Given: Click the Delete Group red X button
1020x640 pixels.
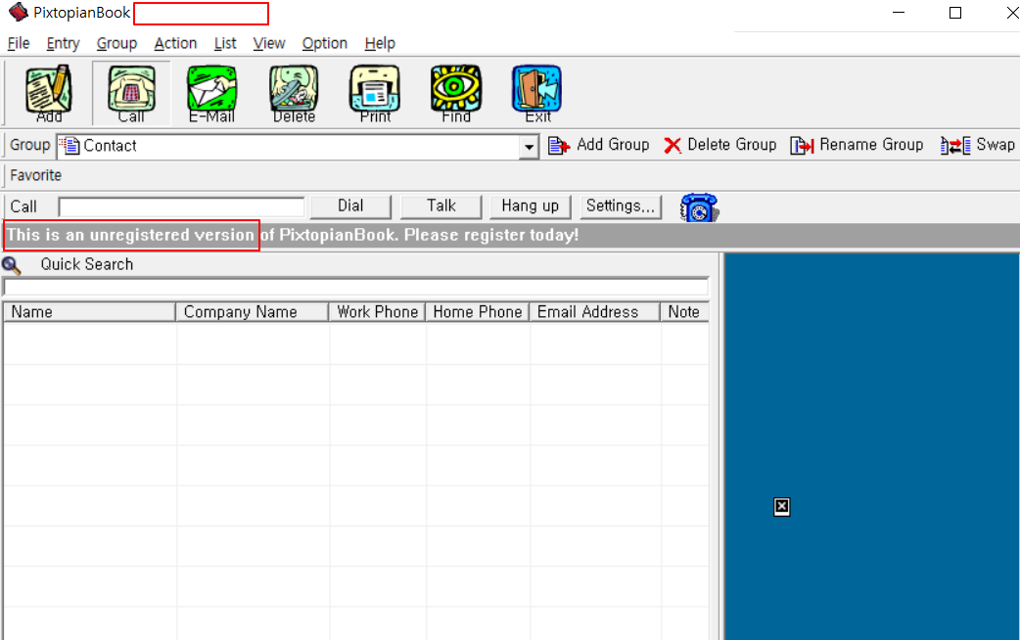Looking at the screenshot, I should pyautogui.click(x=720, y=145).
